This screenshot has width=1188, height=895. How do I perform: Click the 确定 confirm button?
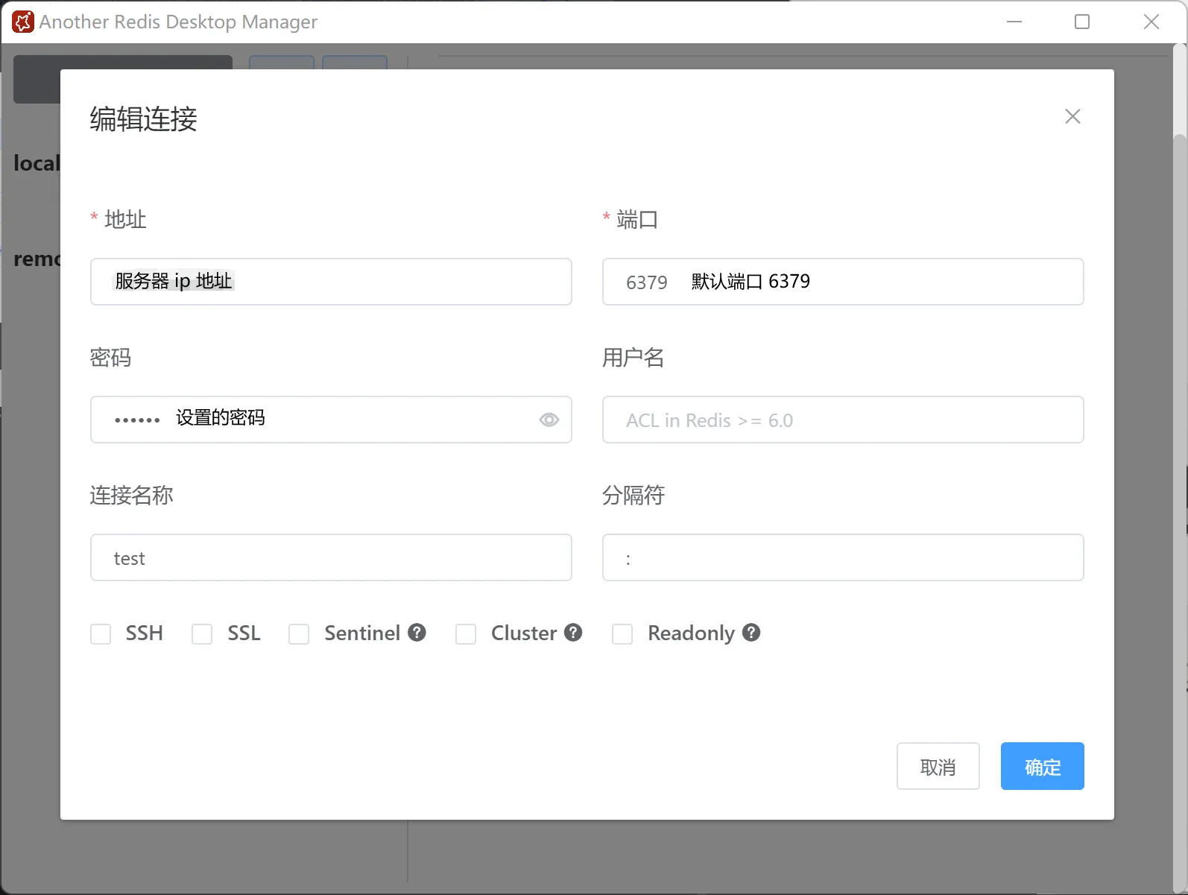point(1042,766)
